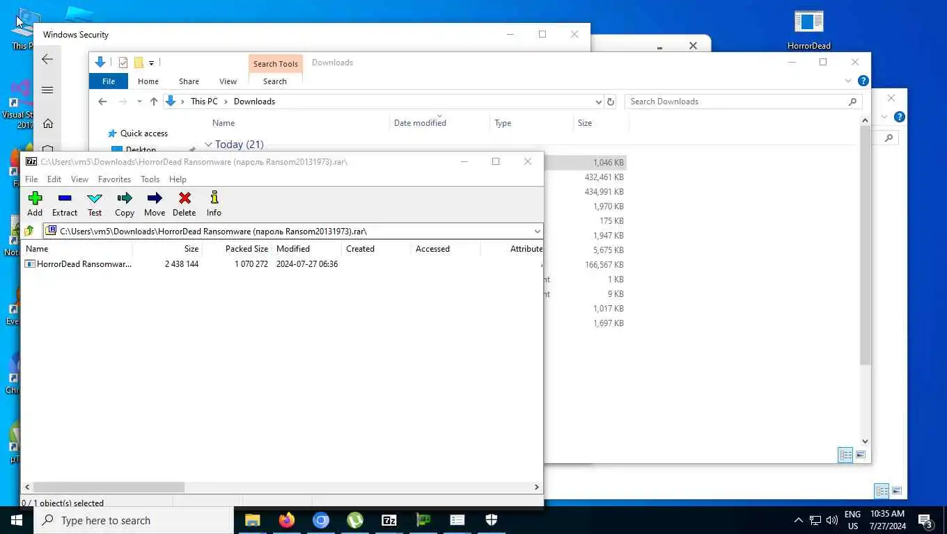The width and height of the screenshot is (947, 534).
Task: Open Share tab in Explorer ribbon
Action: (189, 81)
